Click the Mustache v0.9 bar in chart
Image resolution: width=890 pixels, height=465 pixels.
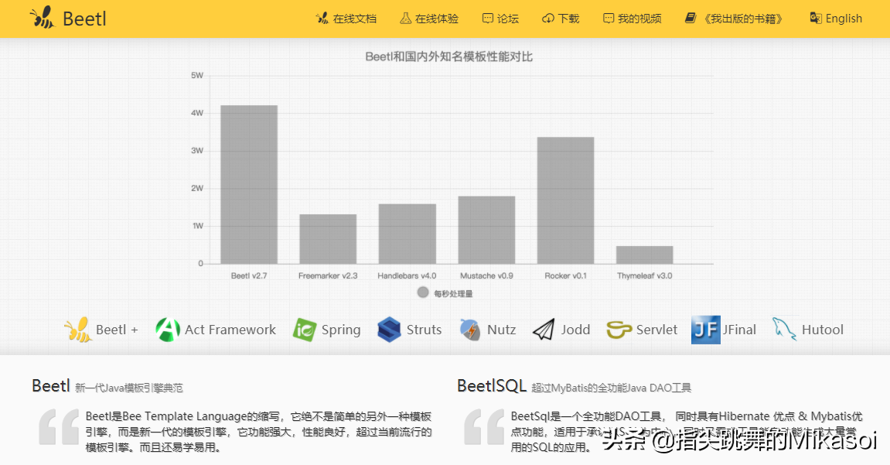(x=486, y=230)
